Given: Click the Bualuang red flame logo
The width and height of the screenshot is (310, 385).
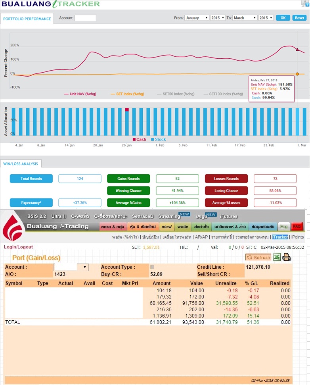Looking at the screenshot, I should click(x=12, y=228).
